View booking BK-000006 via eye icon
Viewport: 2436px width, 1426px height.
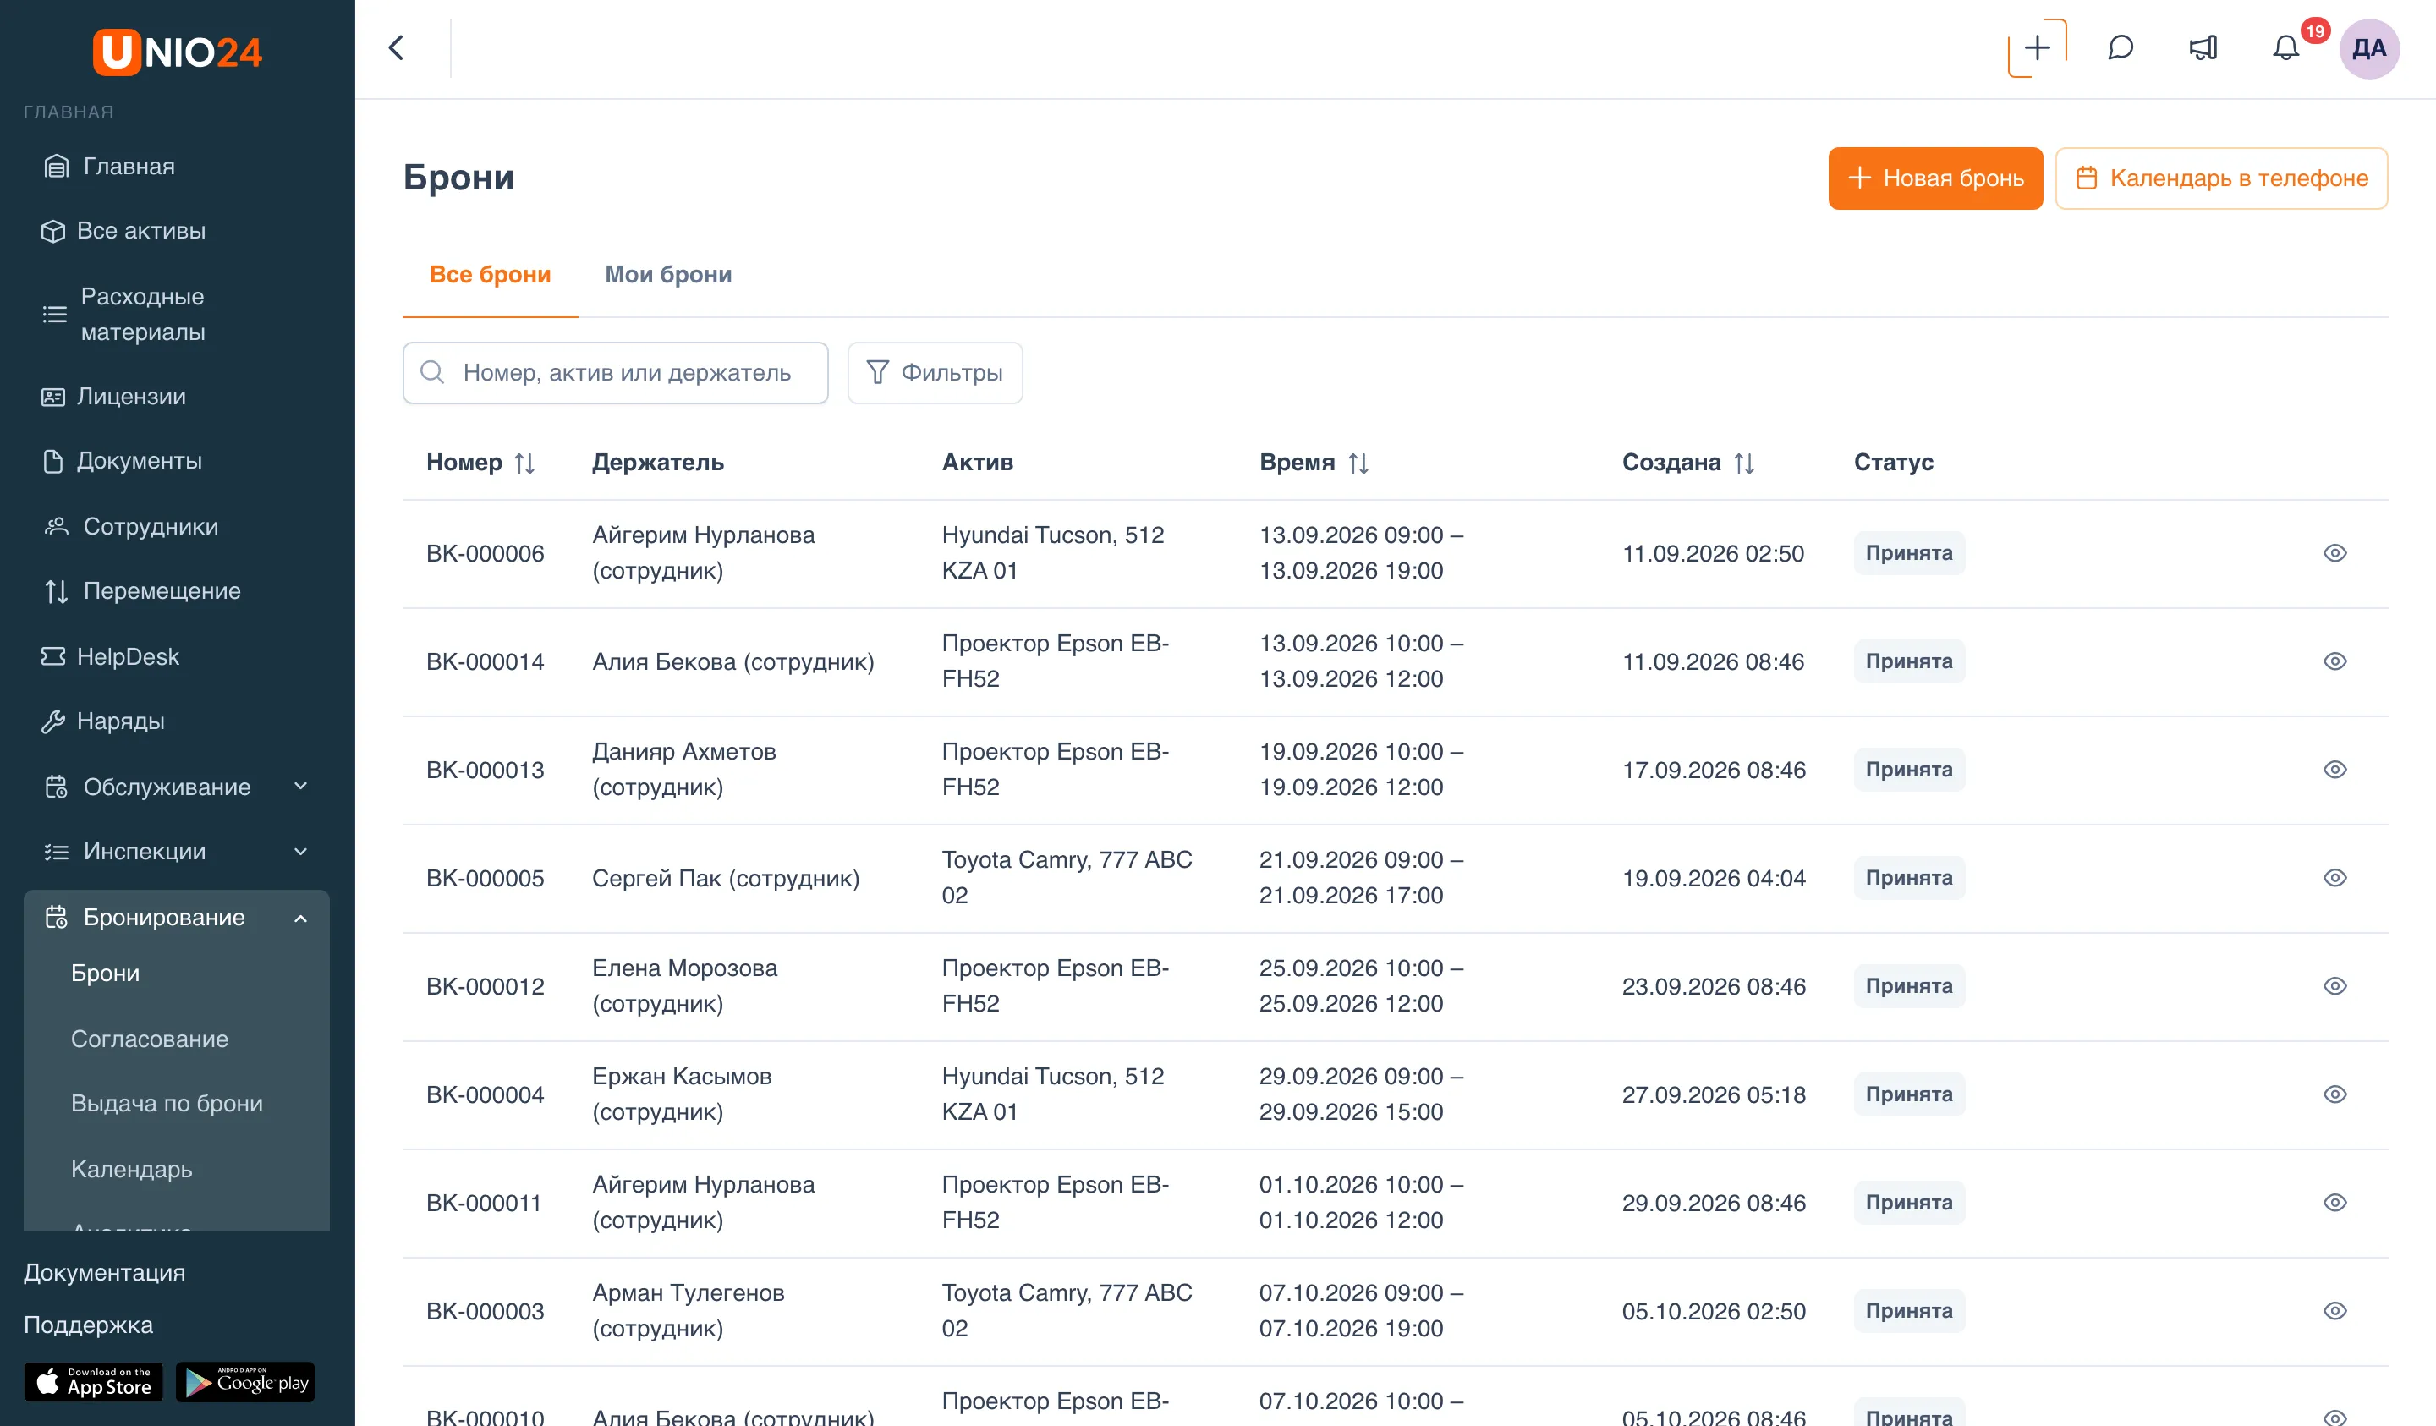(2334, 553)
